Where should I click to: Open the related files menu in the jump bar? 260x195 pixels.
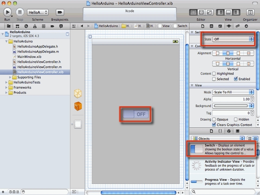coord(74,26)
